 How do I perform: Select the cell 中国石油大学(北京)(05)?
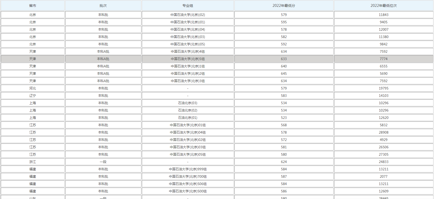coord(188,44)
